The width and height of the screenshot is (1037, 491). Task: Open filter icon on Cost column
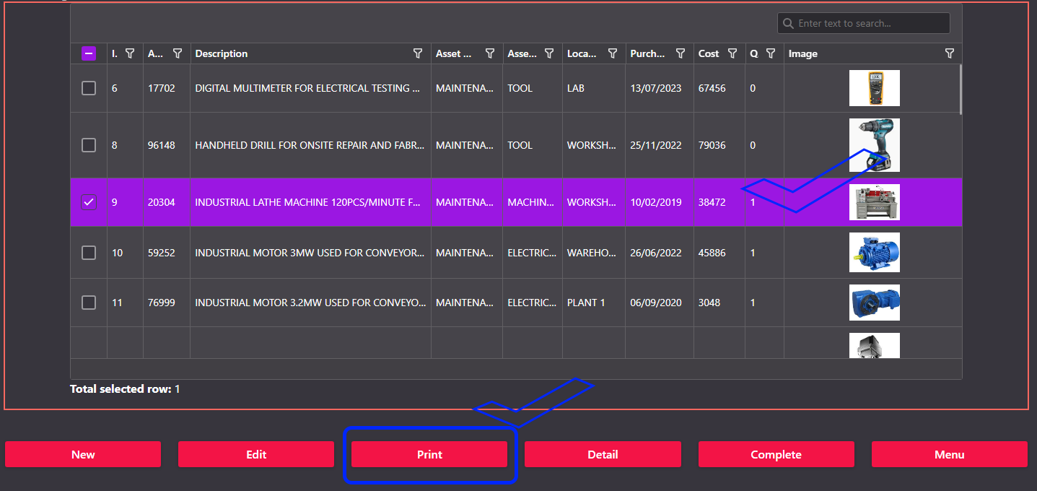coord(732,53)
